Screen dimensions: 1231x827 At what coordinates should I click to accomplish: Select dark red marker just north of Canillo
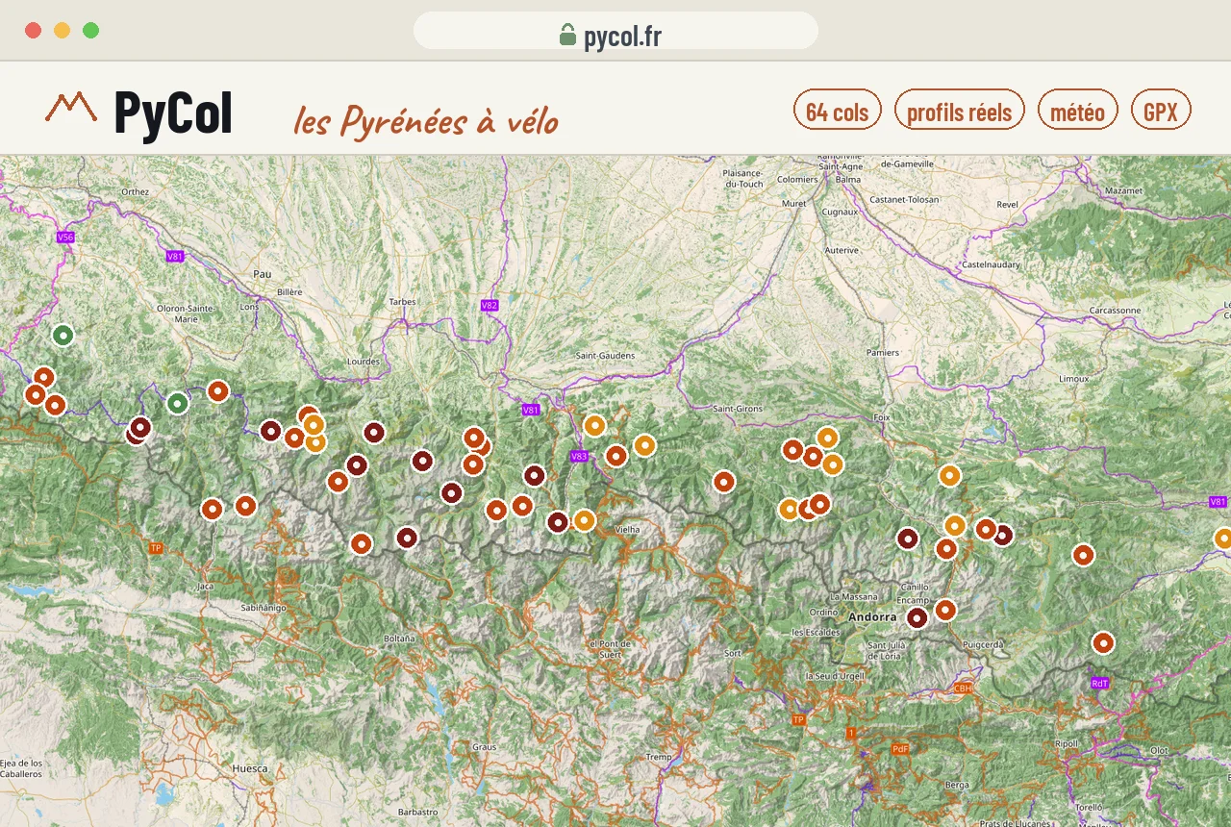coord(908,539)
